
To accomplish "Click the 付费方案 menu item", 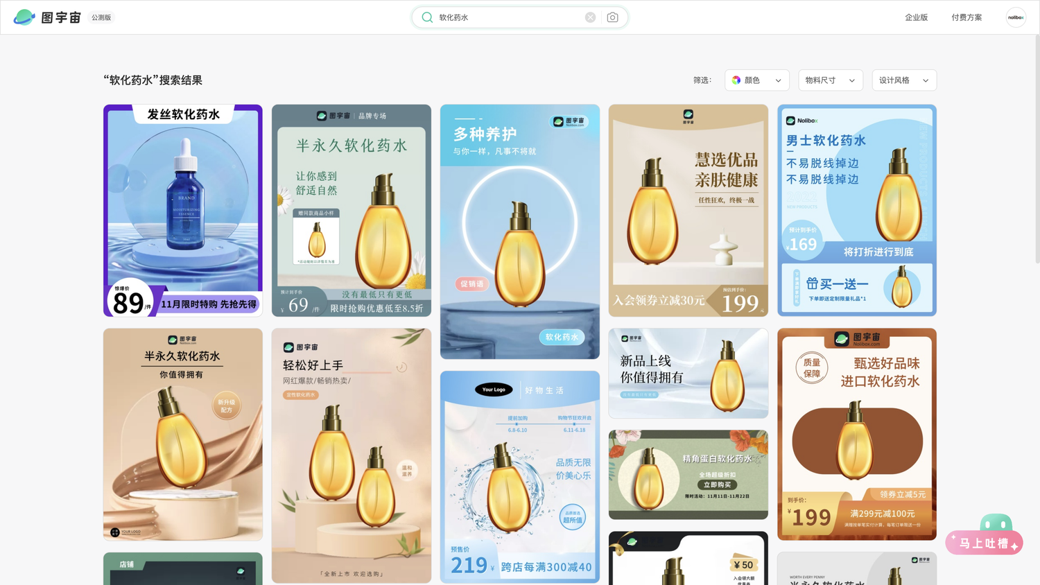I will (967, 17).
